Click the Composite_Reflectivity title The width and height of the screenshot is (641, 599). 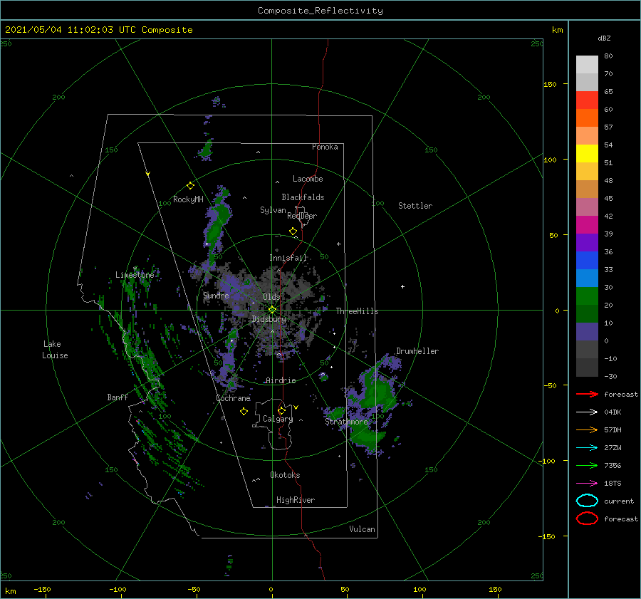pyautogui.click(x=320, y=11)
